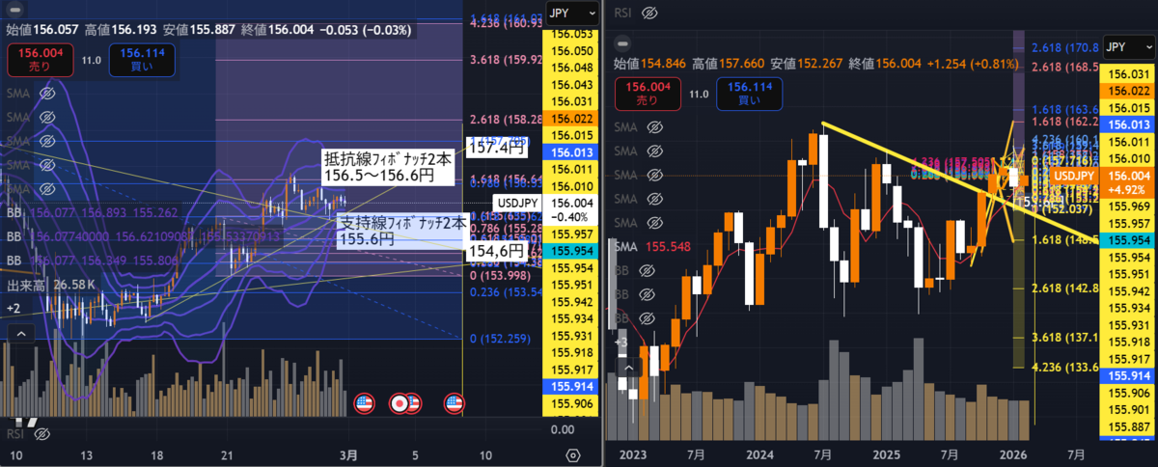Click the 4.236 (133.6 Fibonacci label in right chart
Image resolution: width=1158 pixels, height=467 pixels.
coord(1063,366)
